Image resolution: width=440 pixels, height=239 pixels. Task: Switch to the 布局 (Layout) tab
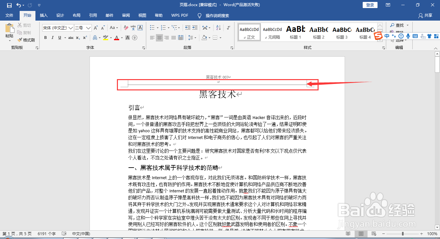(x=77, y=15)
